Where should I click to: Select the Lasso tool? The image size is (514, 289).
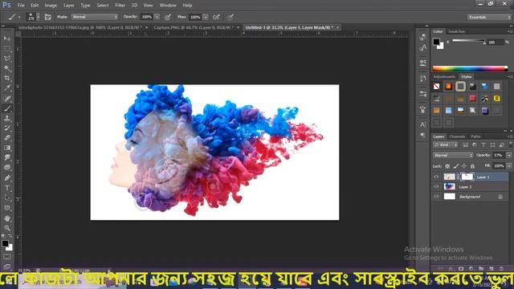pyautogui.click(x=7, y=59)
